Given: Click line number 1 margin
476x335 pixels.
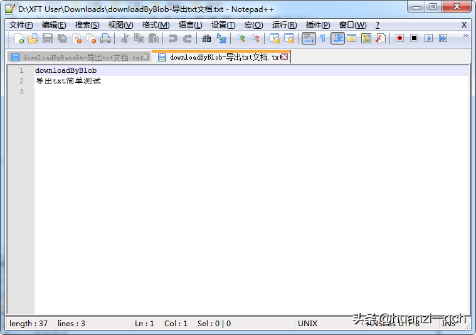Looking at the screenshot, I should tap(21, 70).
